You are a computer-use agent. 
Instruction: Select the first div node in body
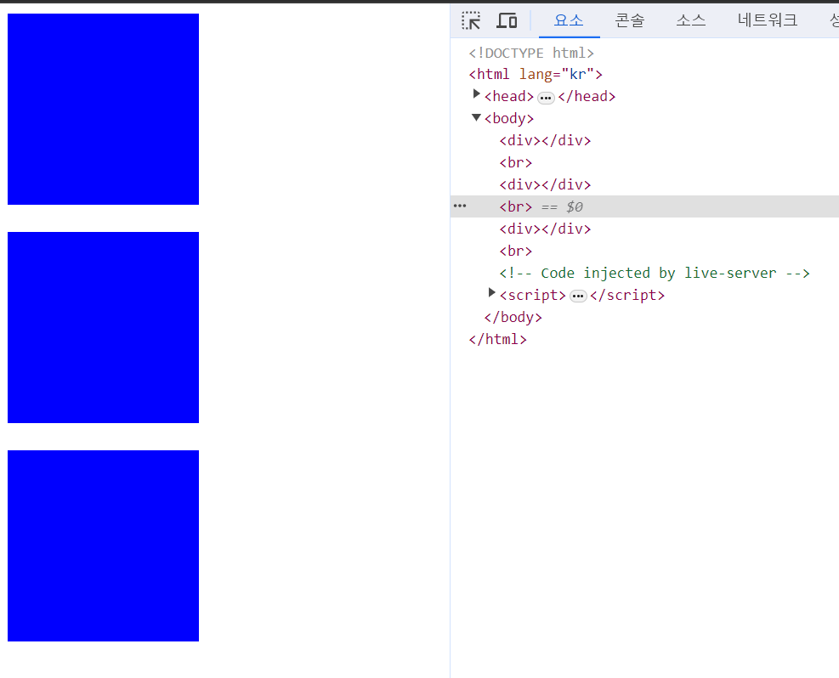pos(545,141)
